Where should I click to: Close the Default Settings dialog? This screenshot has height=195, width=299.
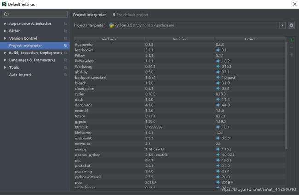pos(294,4)
